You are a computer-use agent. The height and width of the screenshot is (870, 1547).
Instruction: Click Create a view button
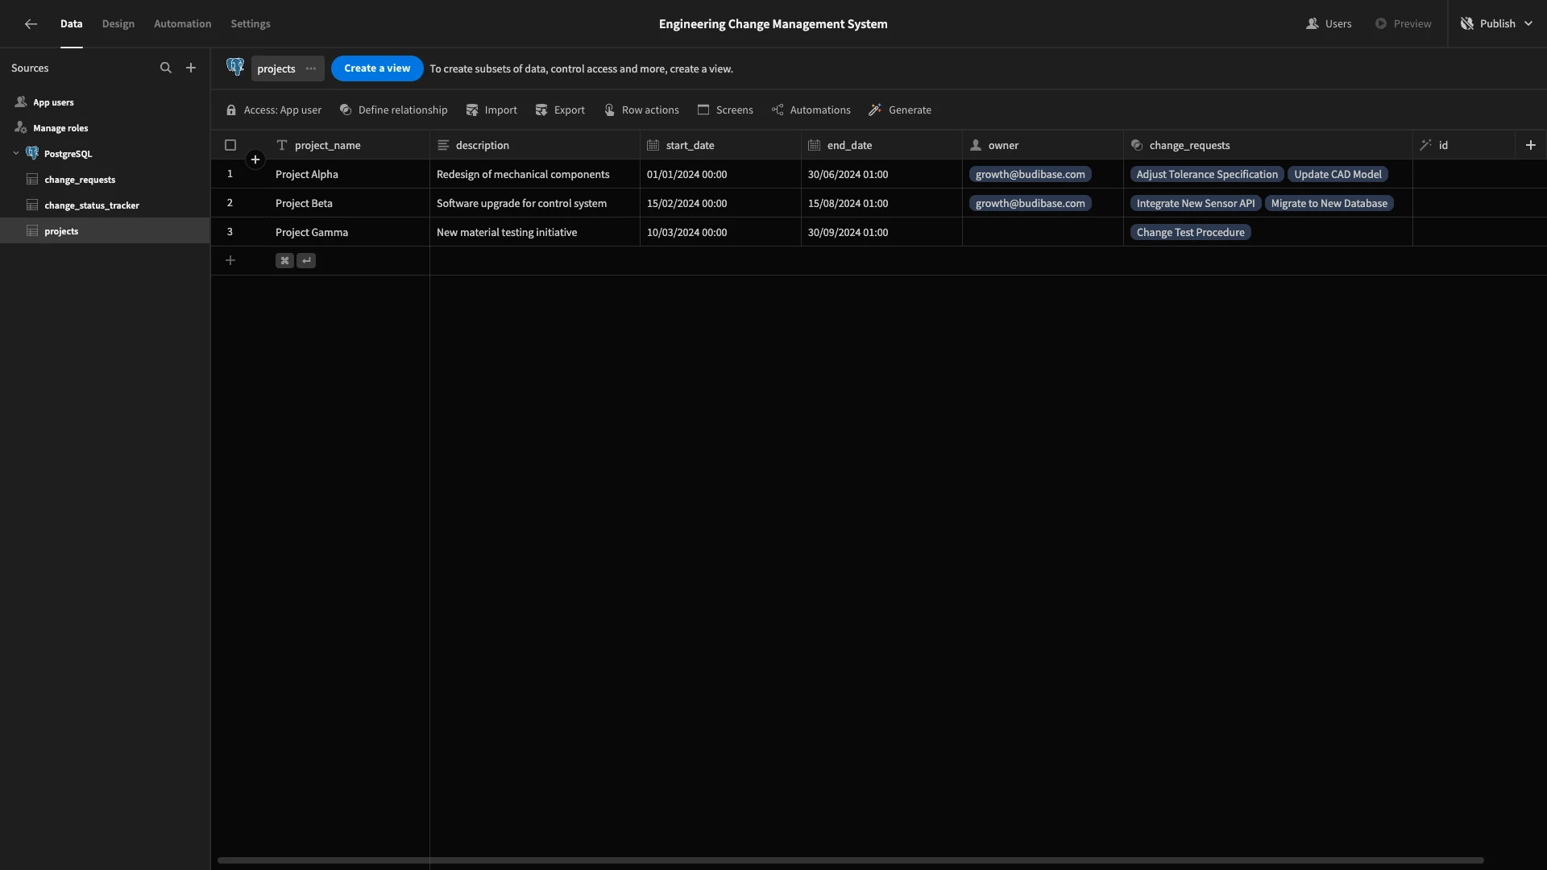pyautogui.click(x=377, y=68)
